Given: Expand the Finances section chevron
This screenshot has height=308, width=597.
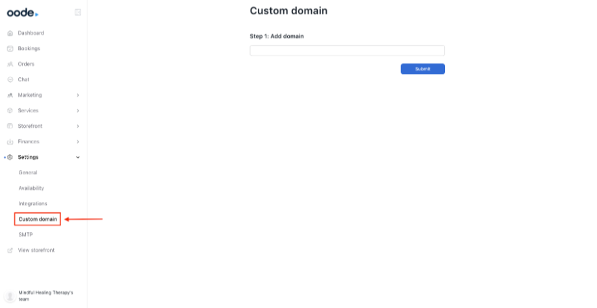Looking at the screenshot, I should 78,142.
